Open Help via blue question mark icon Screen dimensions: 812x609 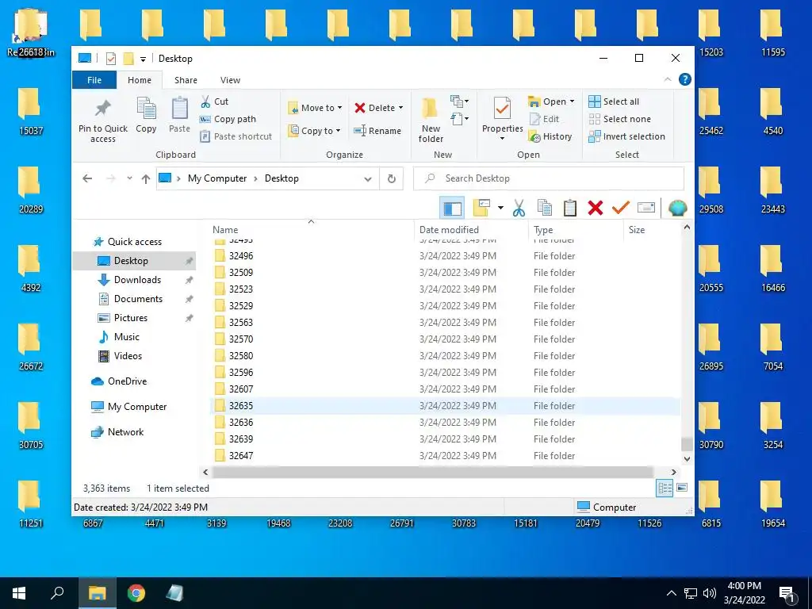pyautogui.click(x=684, y=79)
